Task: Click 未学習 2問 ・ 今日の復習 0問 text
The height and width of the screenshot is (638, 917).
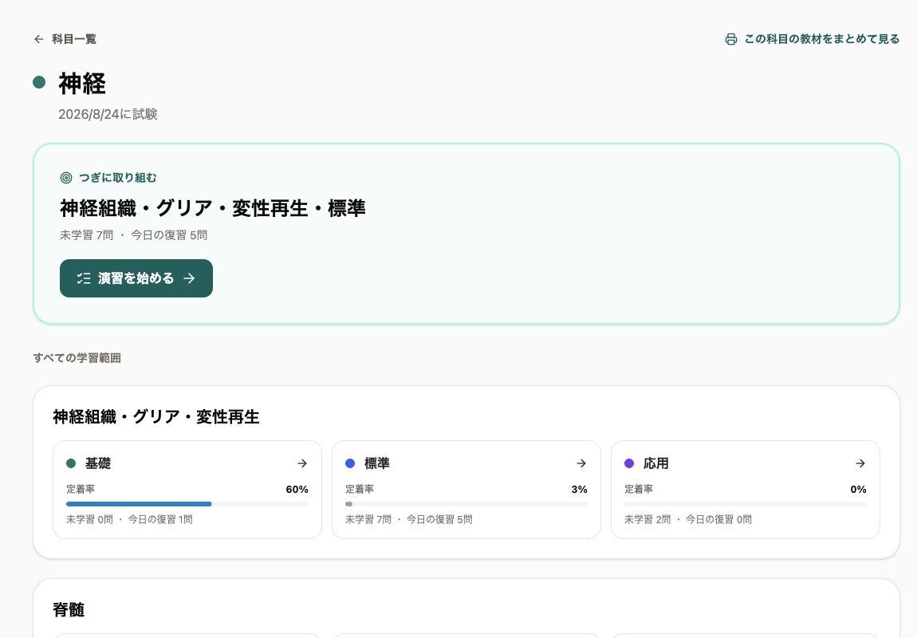Action: 687,519
